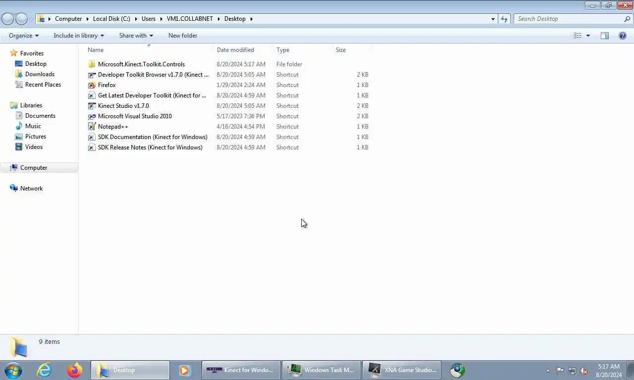Click the search magnifier icon
Image resolution: width=634 pixels, height=380 pixels.
(x=627, y=19)
